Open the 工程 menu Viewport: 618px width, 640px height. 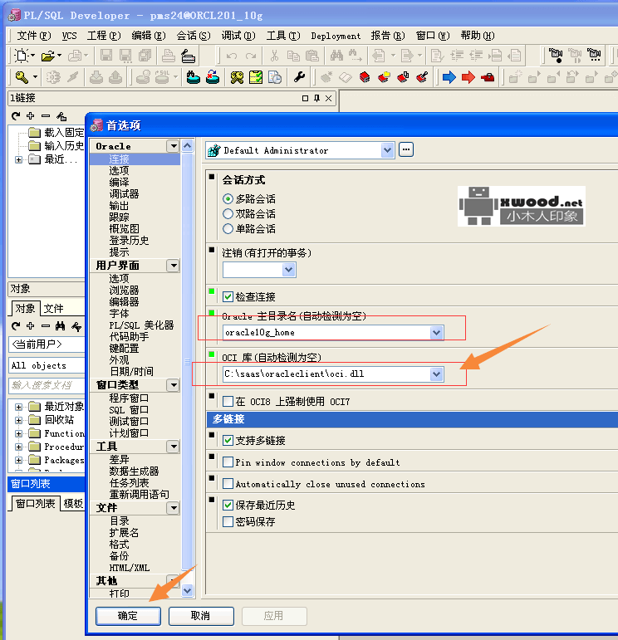(104, 36)
